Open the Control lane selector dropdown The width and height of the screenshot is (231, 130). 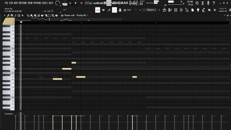coord(9,114)
